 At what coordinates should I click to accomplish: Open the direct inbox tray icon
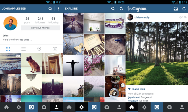(176, 9)
